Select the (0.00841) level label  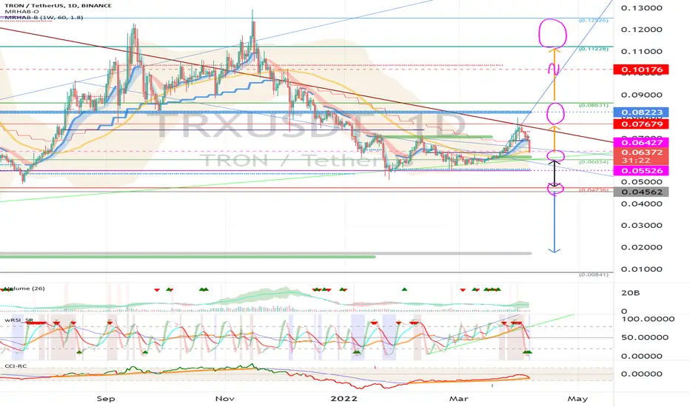[593, 275]
